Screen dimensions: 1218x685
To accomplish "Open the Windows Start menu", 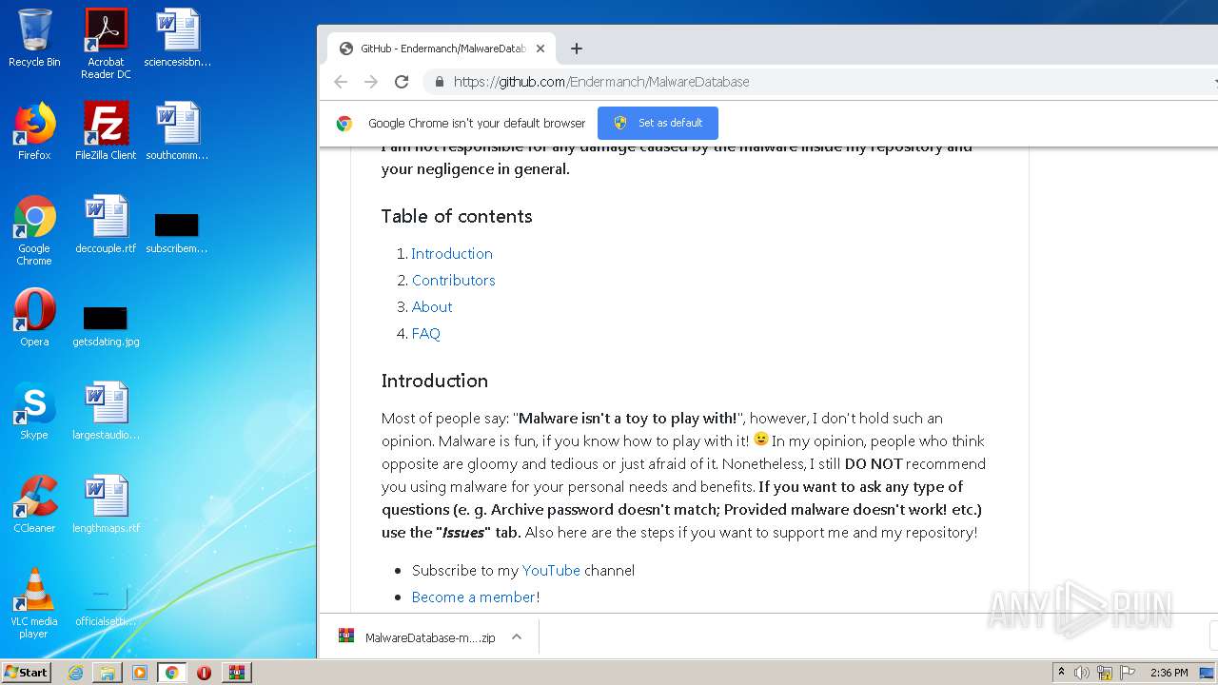I will 26,672.
